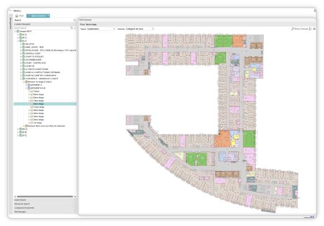Viewport: 324px width, 226px height.
Task: Expand the Advanced Search panel
Action: click(74, 204)
